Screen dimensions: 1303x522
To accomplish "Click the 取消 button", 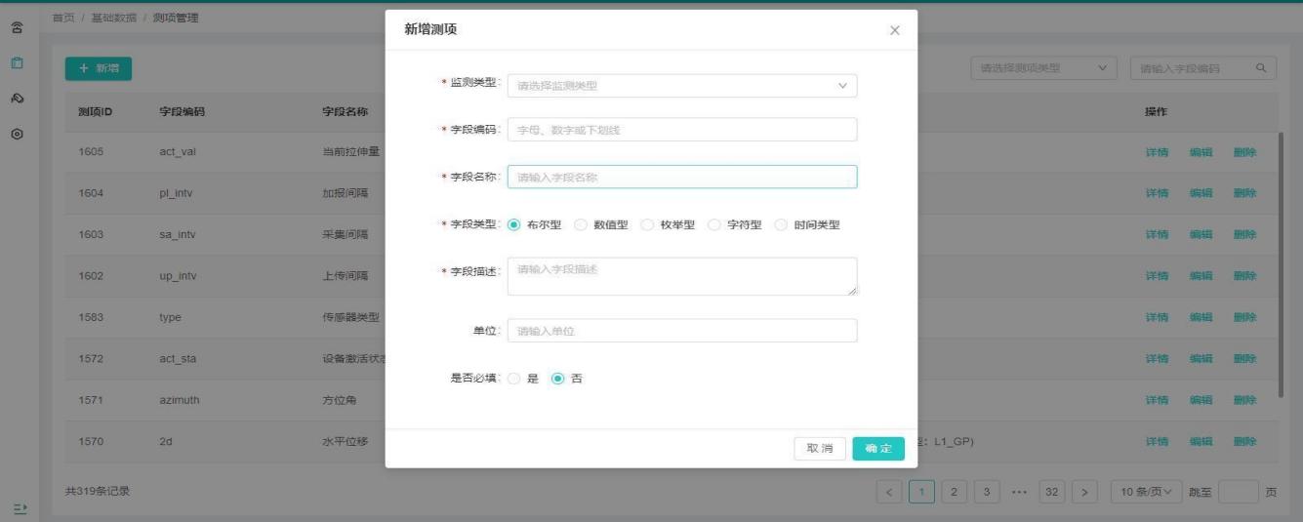I will coord(819,448).
